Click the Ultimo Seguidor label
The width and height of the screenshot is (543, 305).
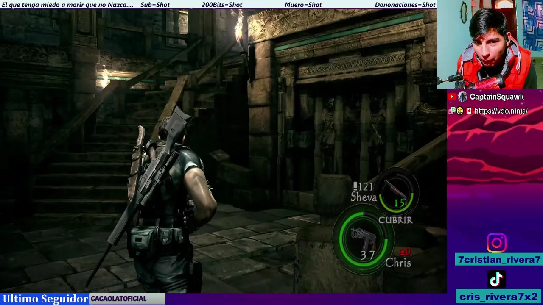pyautogui.click(x=45, y=299)
